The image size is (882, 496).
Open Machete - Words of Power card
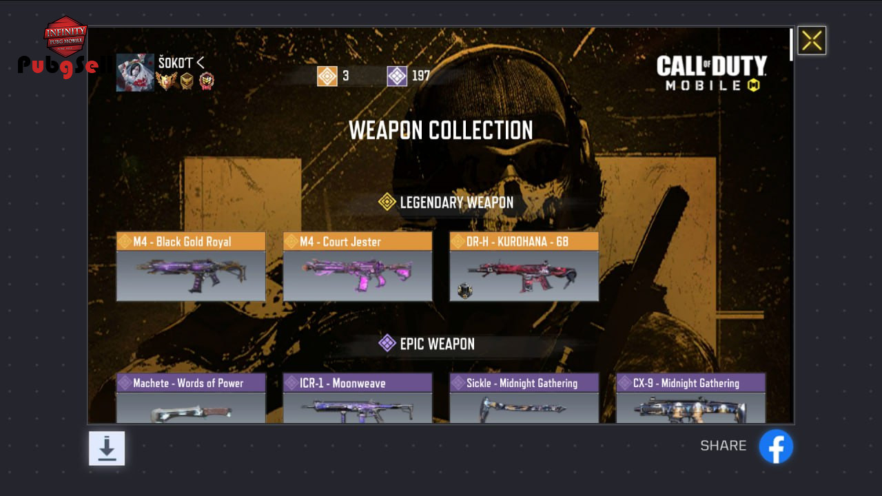pos(191,398)
